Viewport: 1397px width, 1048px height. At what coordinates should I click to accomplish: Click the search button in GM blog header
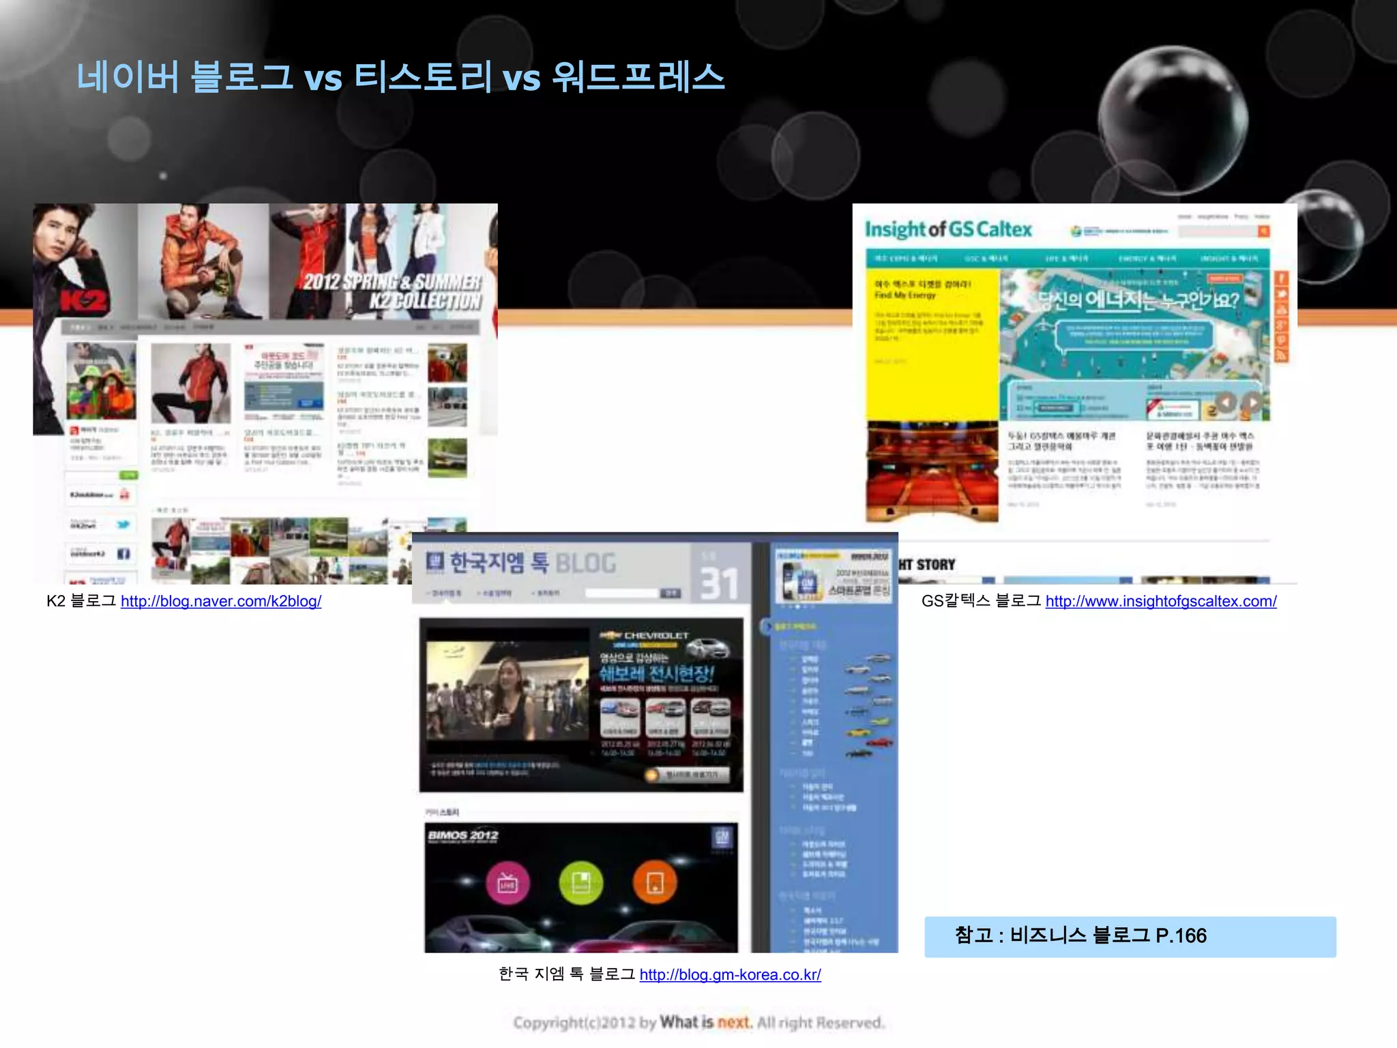click(x=671, y=593)
